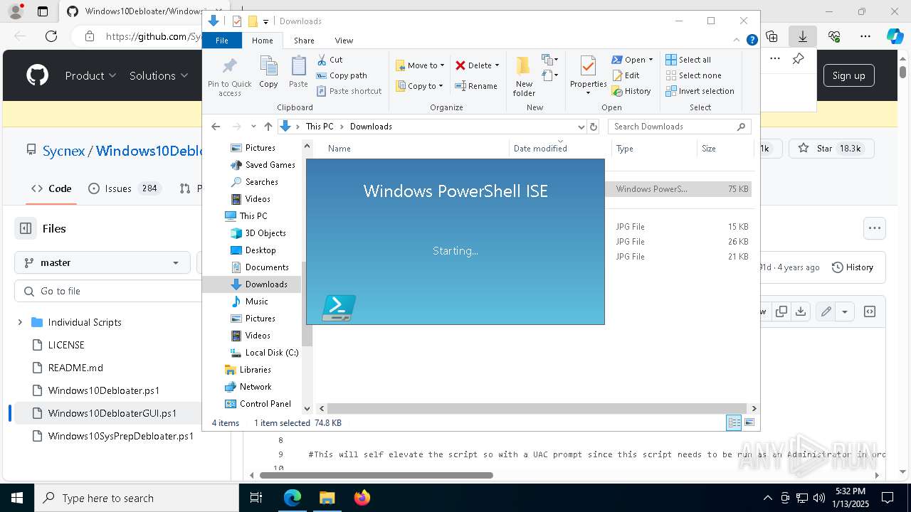Image resolution: width=911 pixels, height=512 pixels.
Task: Switch to large thumbnails view icon
Action: [749, 423]
